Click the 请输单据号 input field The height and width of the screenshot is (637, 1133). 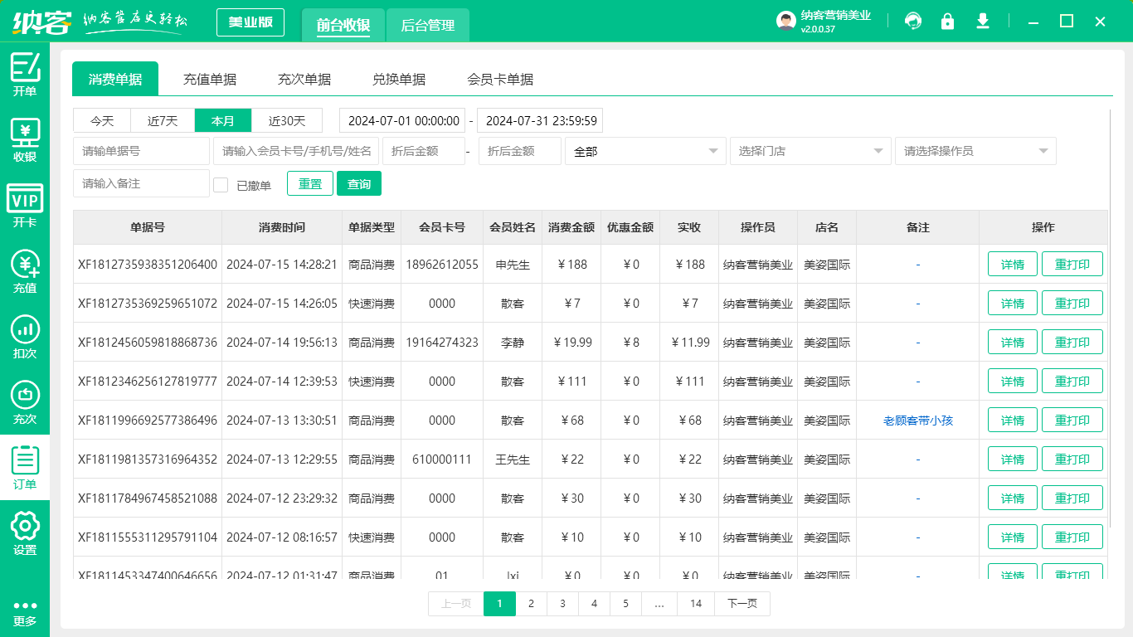pyautogui.click(x=141, y=151)
